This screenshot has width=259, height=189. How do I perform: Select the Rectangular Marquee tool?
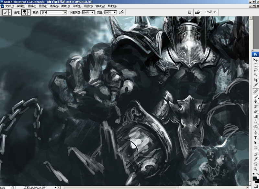(255, 65)
